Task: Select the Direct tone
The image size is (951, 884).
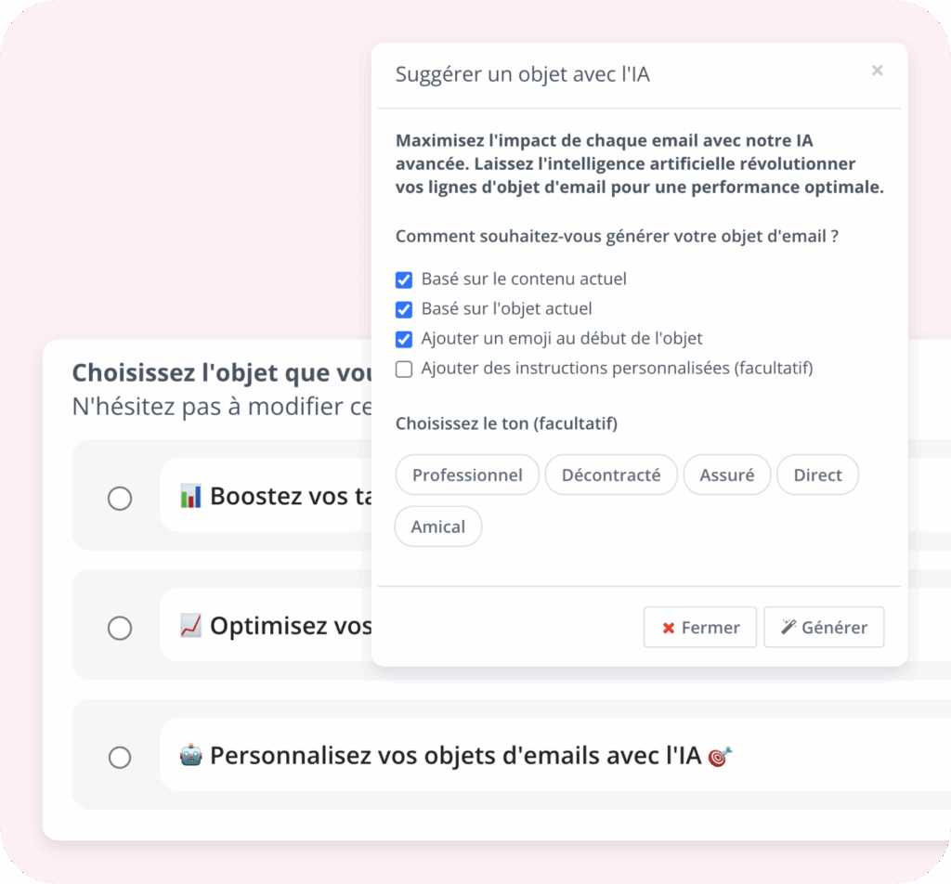Action: (x=817, y=474)
